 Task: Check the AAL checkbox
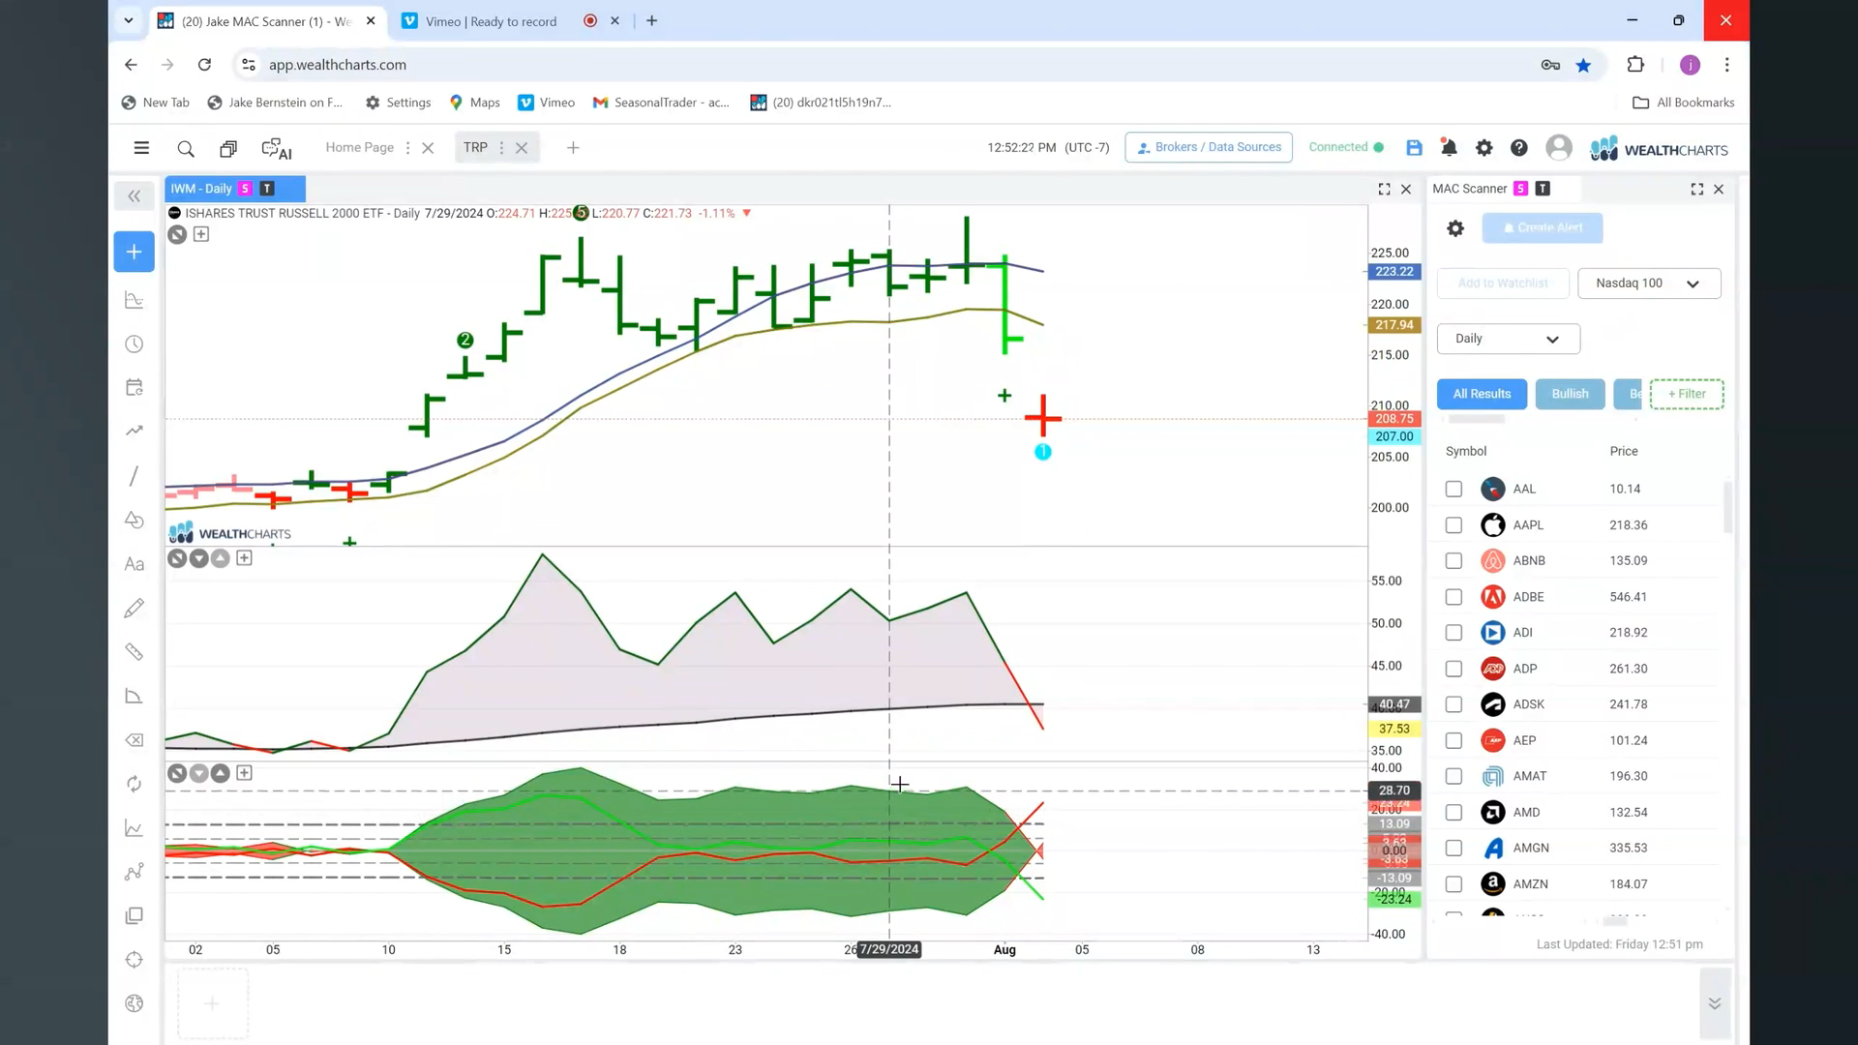coord(1453,490)
